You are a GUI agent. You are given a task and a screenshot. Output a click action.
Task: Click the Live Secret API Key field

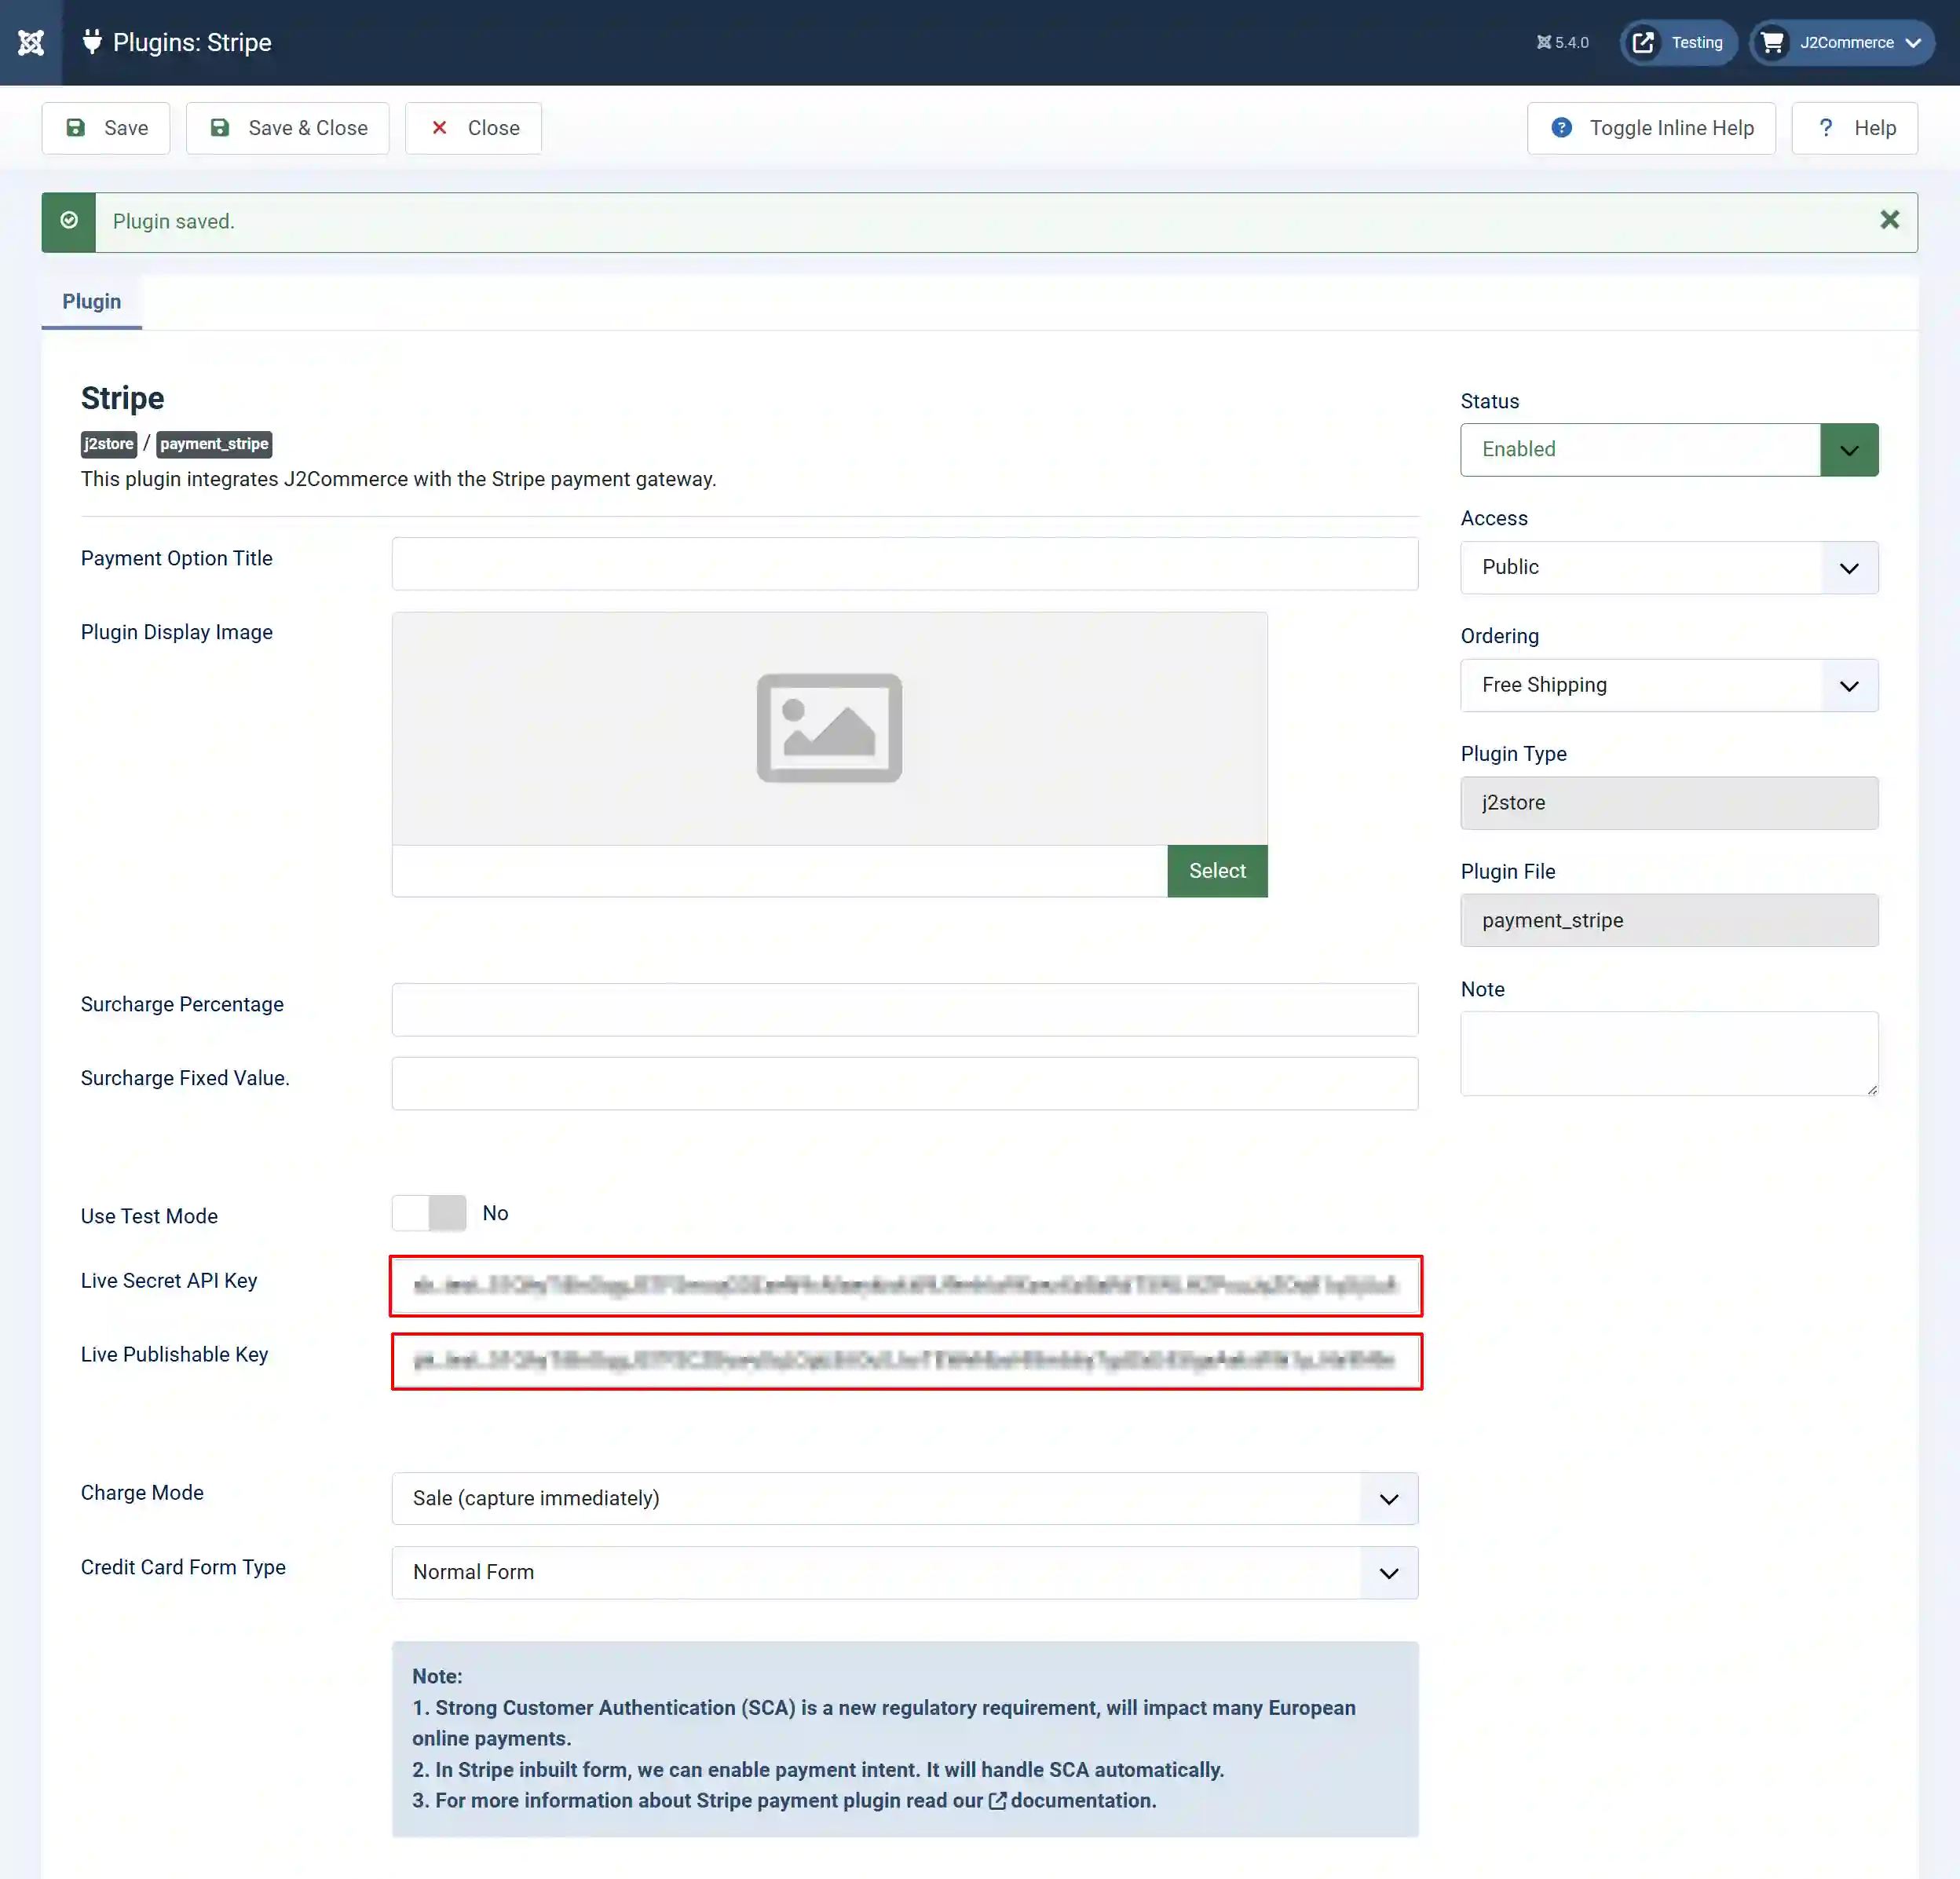[904, 1286]
